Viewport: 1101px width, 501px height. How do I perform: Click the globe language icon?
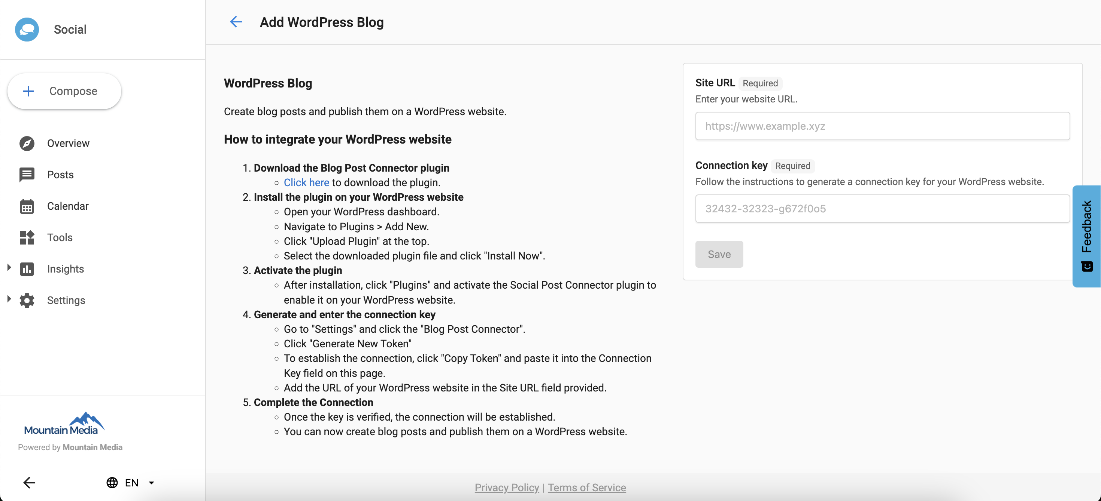point(112,483)
